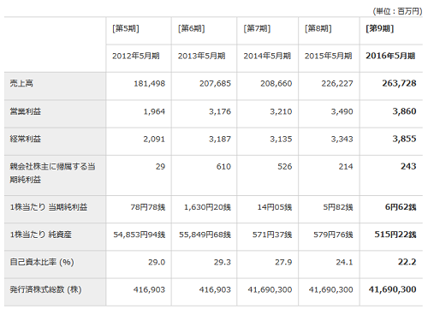Click the per-share earnings 5円82銭
Image resolution: width=428 pixels, height=309 pixels.
(338, 207)
